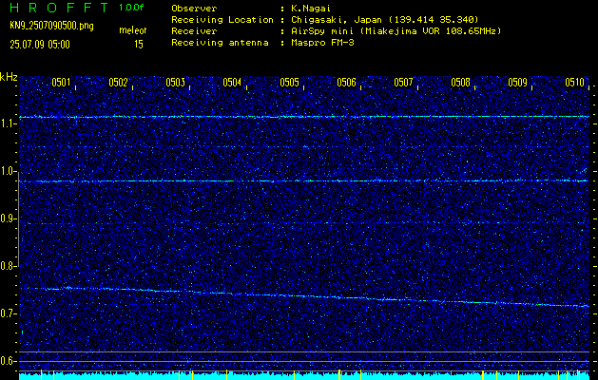This screenshot has width=598, height=380.
Task: Click the 0508 time marker
Action: [461, 83]
